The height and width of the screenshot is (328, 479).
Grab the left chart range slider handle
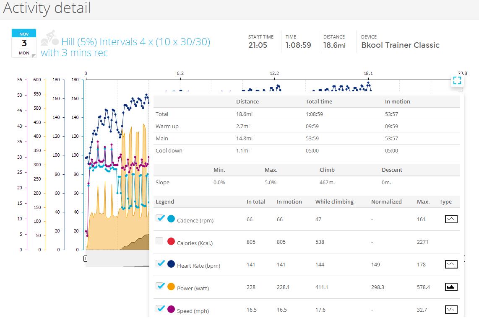point(85,259)
